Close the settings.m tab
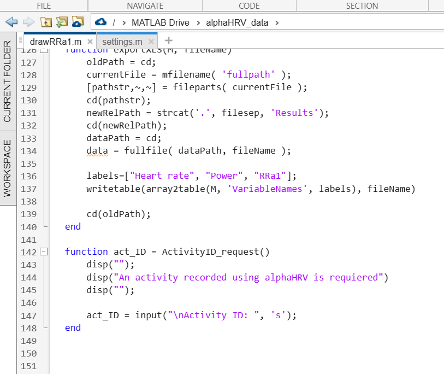Image resolution: width=444 pixels, height=374 pixels. (x=151, y=42)
